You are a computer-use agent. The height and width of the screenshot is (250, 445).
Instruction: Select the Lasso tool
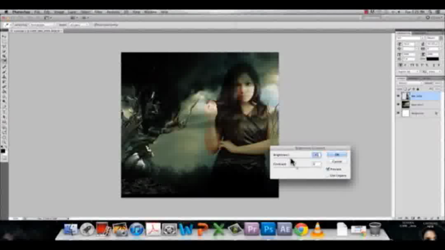(x=4, y=47)
